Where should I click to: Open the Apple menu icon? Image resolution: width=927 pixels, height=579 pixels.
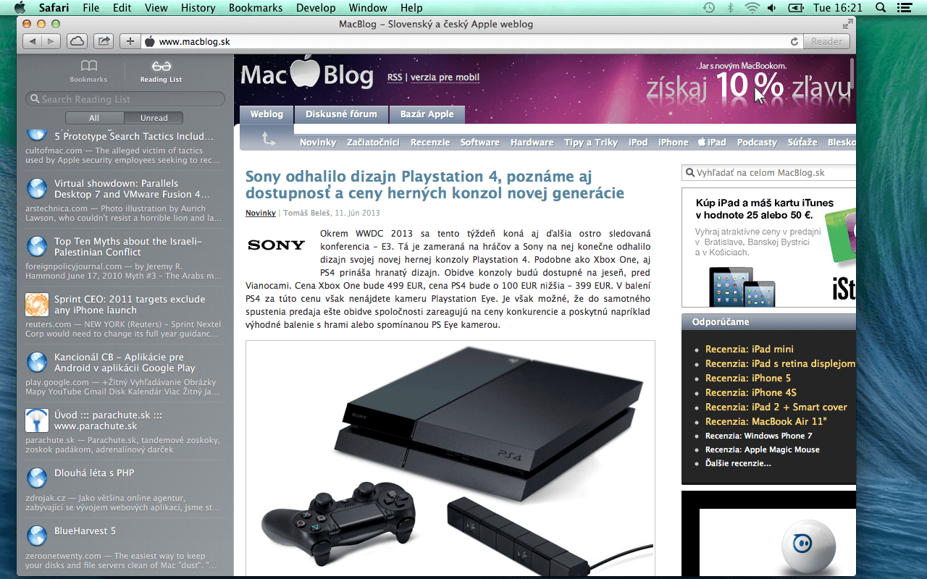coord(20,8)
